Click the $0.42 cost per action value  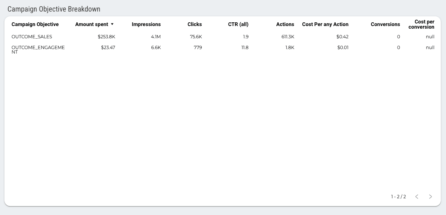click(x=342, y=37)
